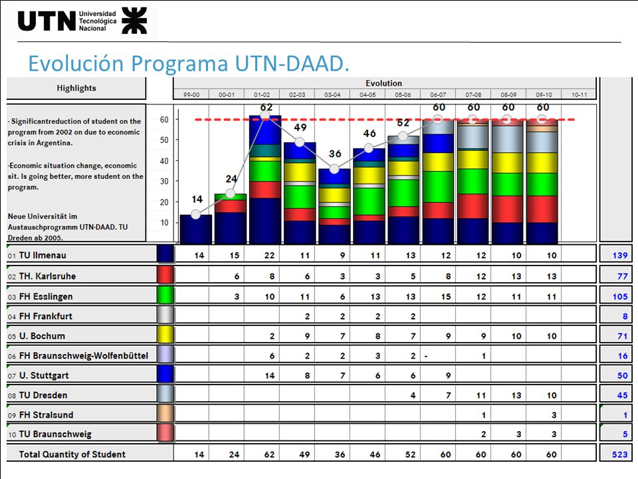The width and height of the screenshot is (638, 479).
Task: Select the Highlights header box
Action: point(76,88)
